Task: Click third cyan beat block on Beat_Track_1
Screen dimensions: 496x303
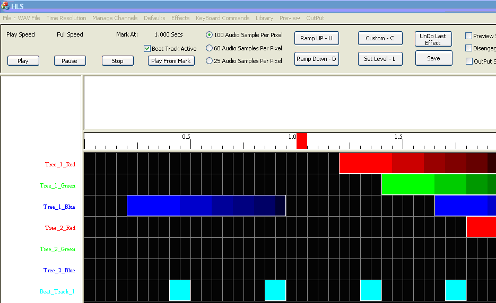Action: tap(371, 290)
